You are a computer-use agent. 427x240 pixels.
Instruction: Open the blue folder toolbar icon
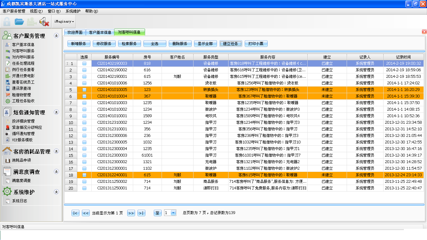(x=19, y=22)
